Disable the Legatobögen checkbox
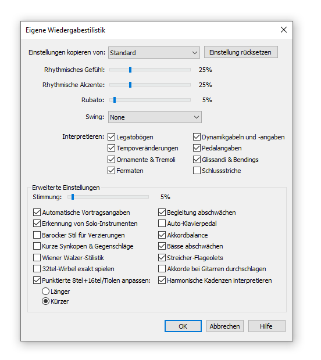This screenshot has width=321, height=360. click(111, 137)
